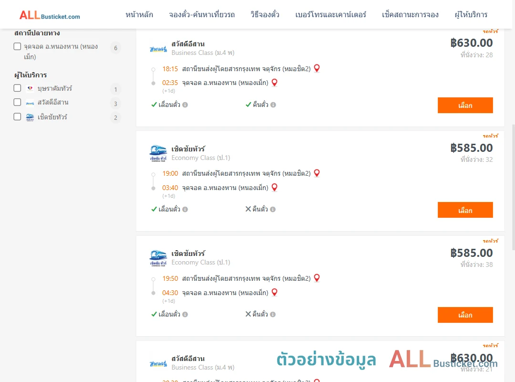515x382 pixels.
Task: Show คืนตั๋ว info icon on 19:50 trip
Action: (273, 315)
